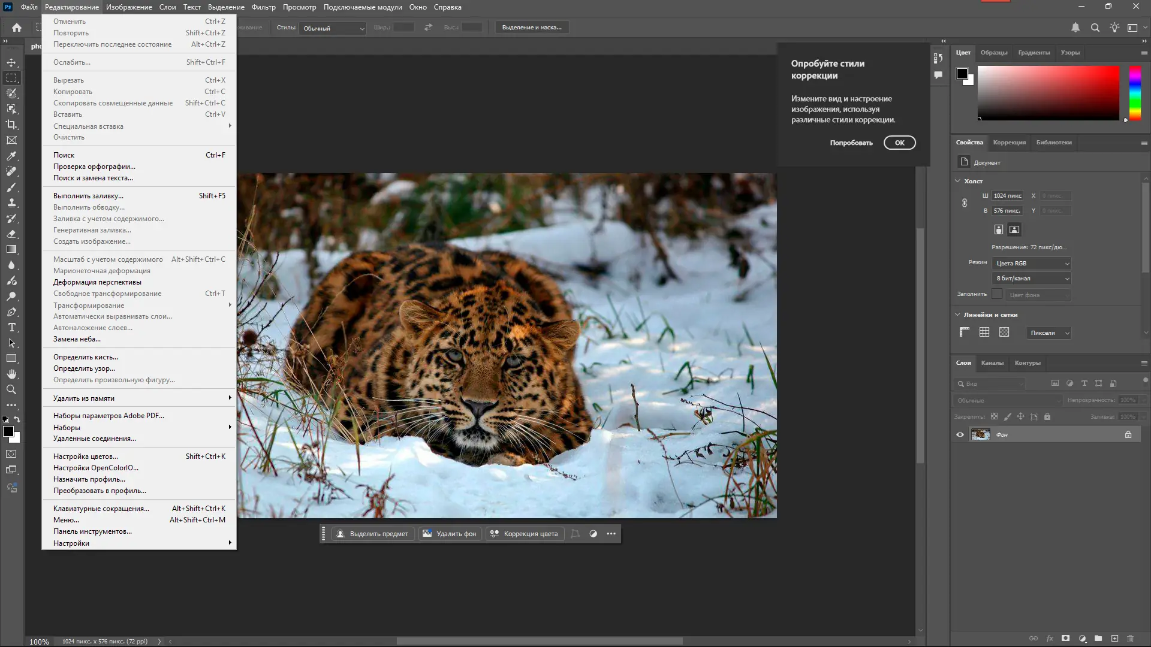This screenshot has width=1151, height=647.
Task: Open the Пиксели units dropdown
Action: tap(1048, 333)
